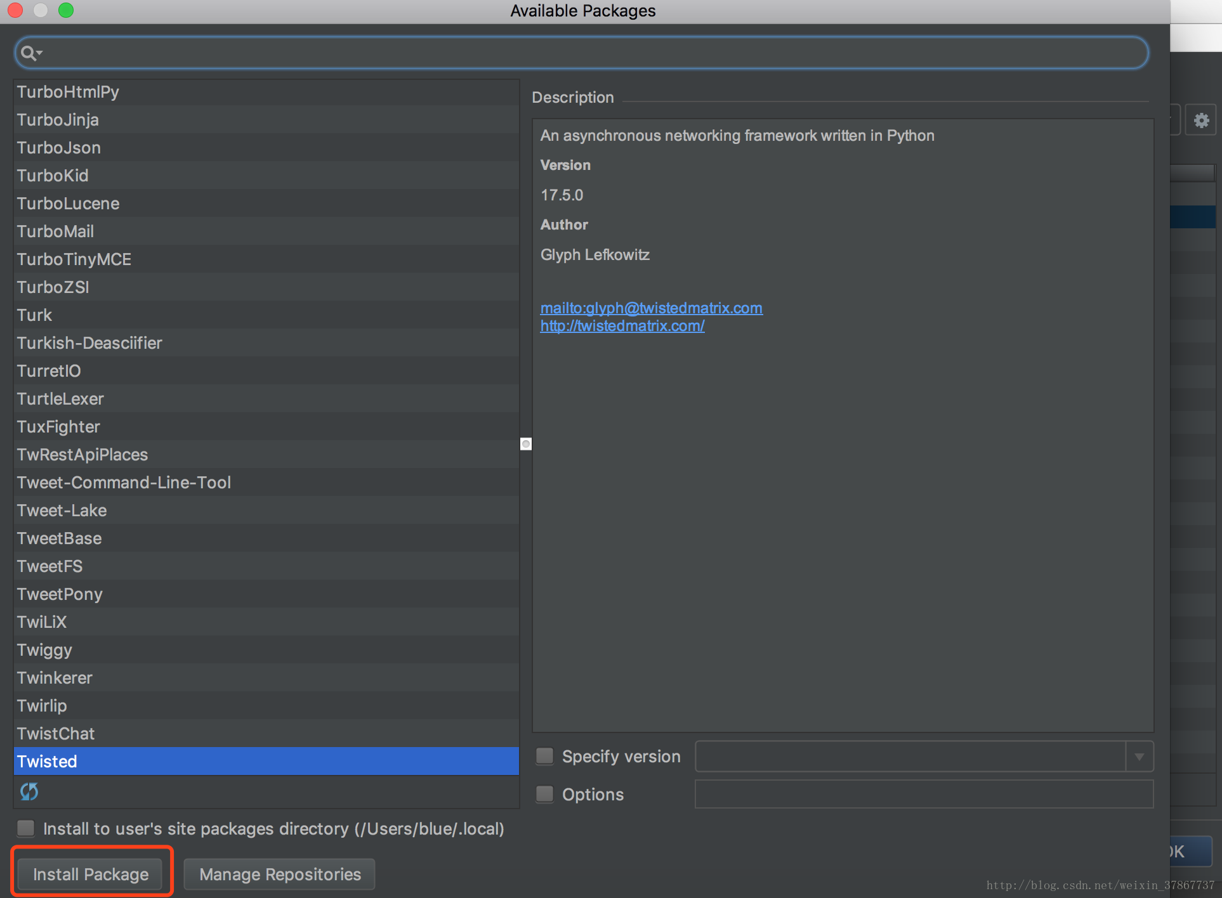The image size is (1222, 898).
Task: Focus the package search field
Action: pos(581,53)
